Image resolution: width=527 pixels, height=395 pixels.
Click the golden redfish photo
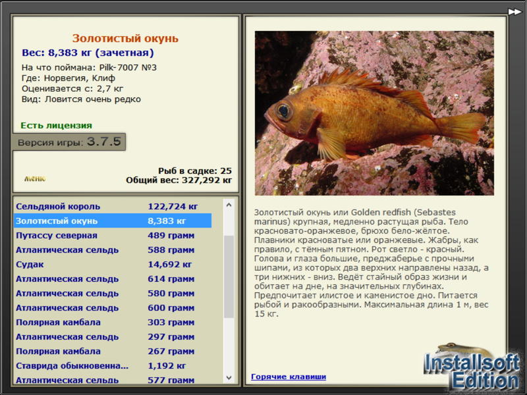point(374,113)
